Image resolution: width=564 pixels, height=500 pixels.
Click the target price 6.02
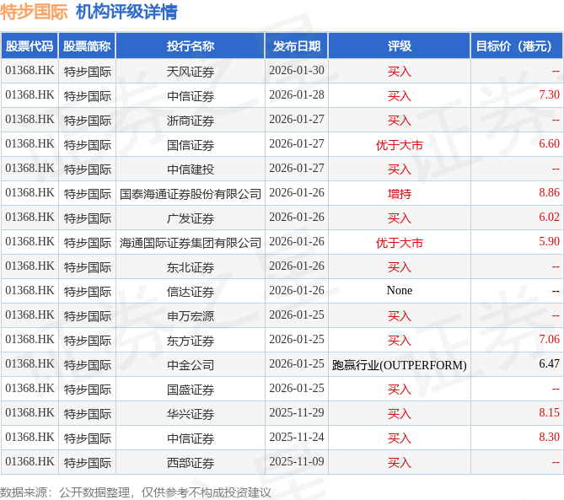[549, 218]
